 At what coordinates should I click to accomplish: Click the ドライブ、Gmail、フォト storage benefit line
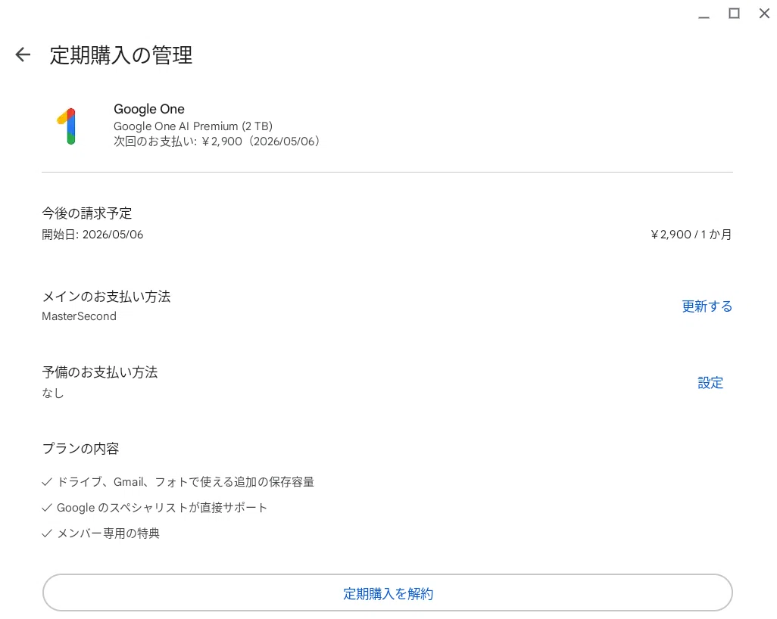coord(186,482)
